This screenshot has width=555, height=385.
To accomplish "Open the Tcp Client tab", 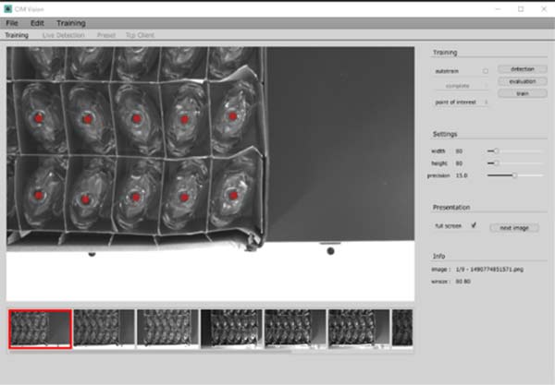I will [x=141, y=35].
